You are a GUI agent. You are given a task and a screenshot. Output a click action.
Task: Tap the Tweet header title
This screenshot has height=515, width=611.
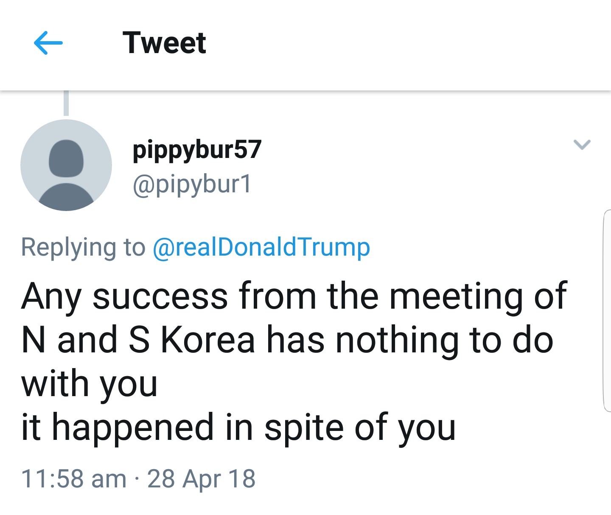click(164, 43)
